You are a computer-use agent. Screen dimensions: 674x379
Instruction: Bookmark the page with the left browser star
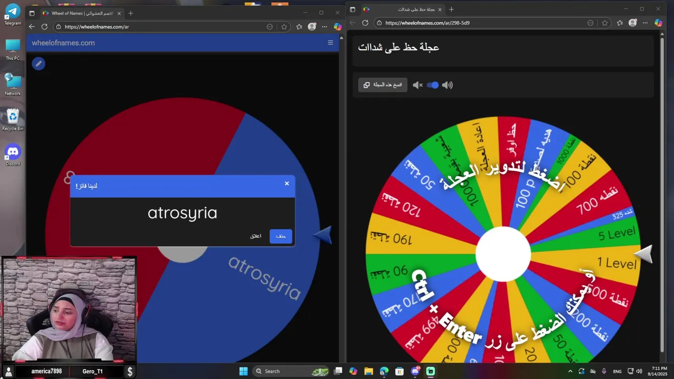click(284, 27)
